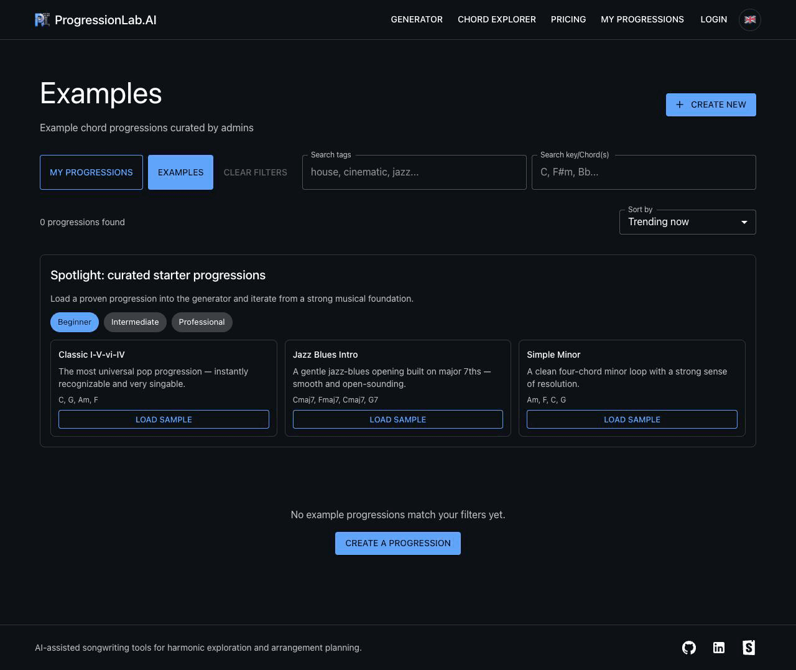The width and height of the screenshot is (796, 670).
Task: Focus the Search key/Chord(s) field
Action: click(x=644, y=172)
